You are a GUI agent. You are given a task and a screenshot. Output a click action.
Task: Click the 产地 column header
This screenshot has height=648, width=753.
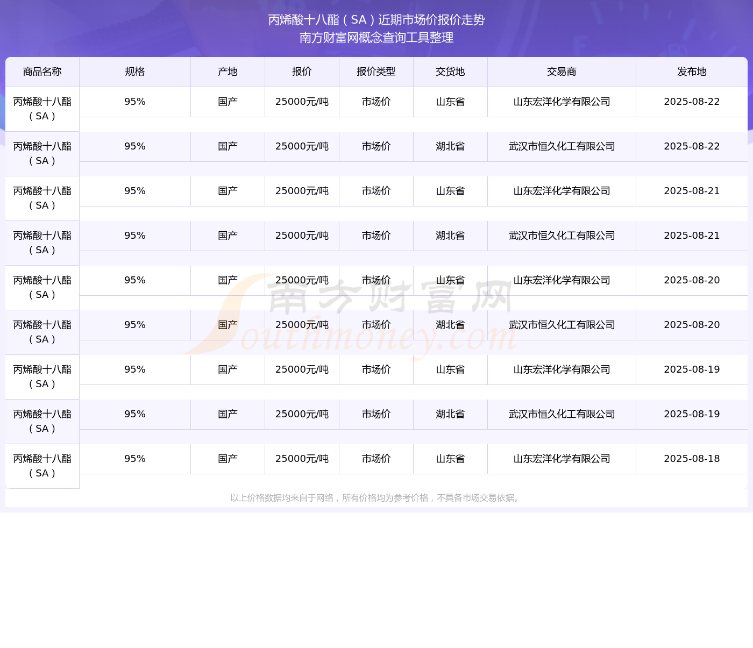coord(228,72)
